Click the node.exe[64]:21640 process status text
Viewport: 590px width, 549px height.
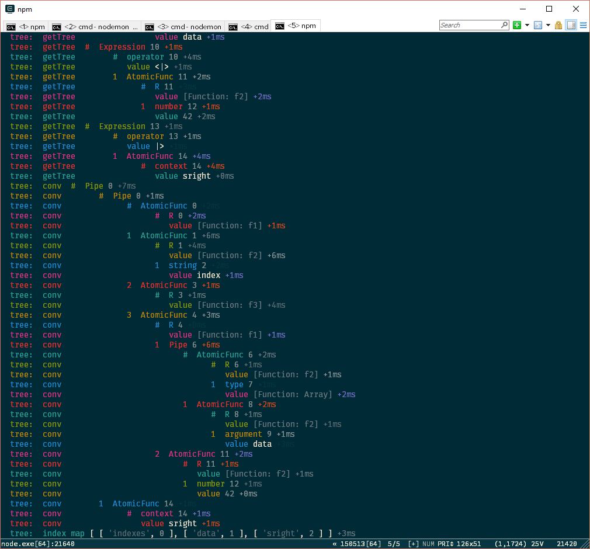coord(38,544)
